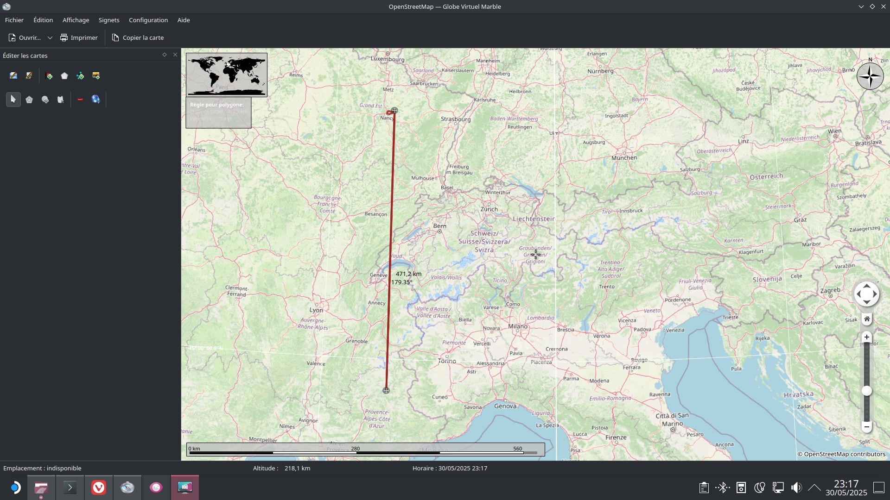Open Vivaldi browser from taskbar
Viewport: 890px width, 500px height.
[99, 487]
